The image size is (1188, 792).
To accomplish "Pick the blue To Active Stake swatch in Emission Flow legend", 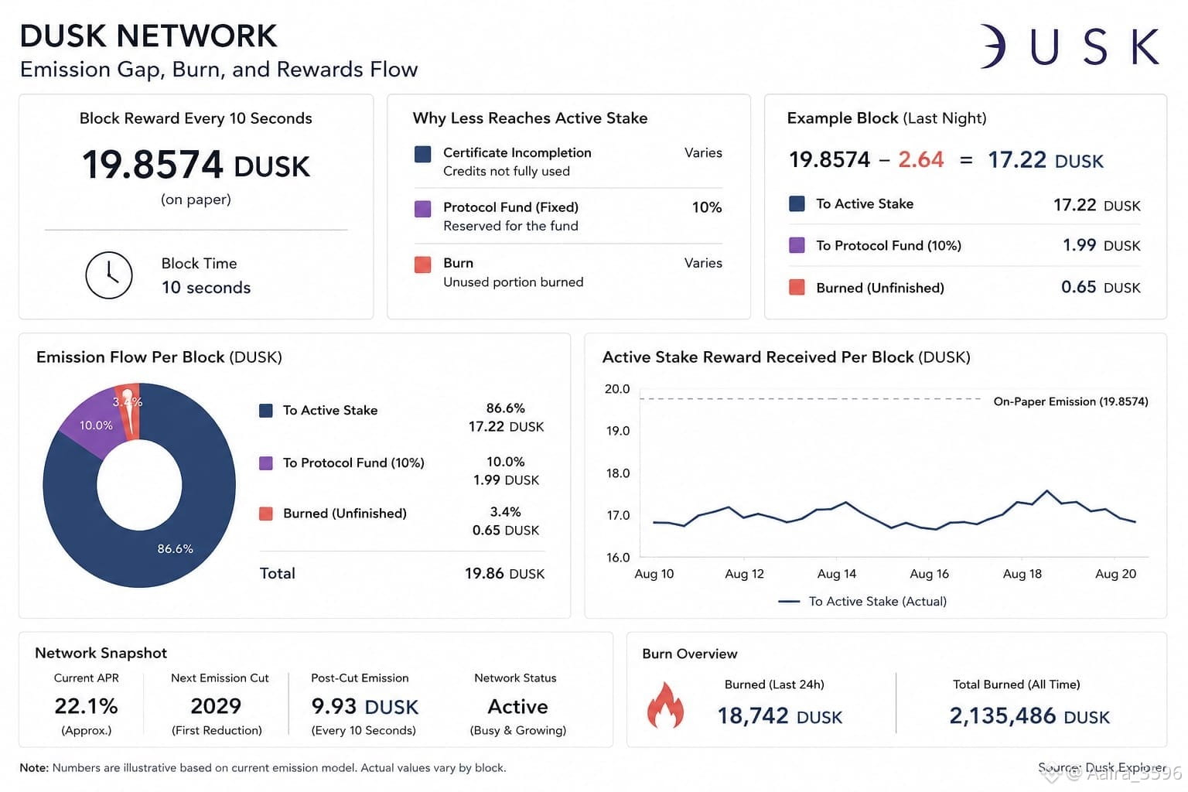I will [266, 411].
